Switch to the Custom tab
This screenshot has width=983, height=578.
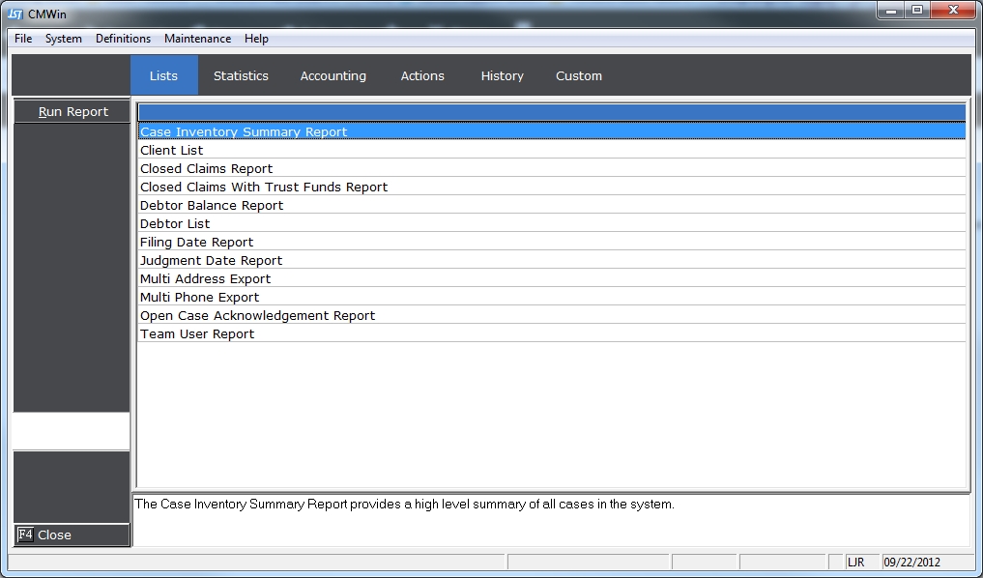point(578,75)
